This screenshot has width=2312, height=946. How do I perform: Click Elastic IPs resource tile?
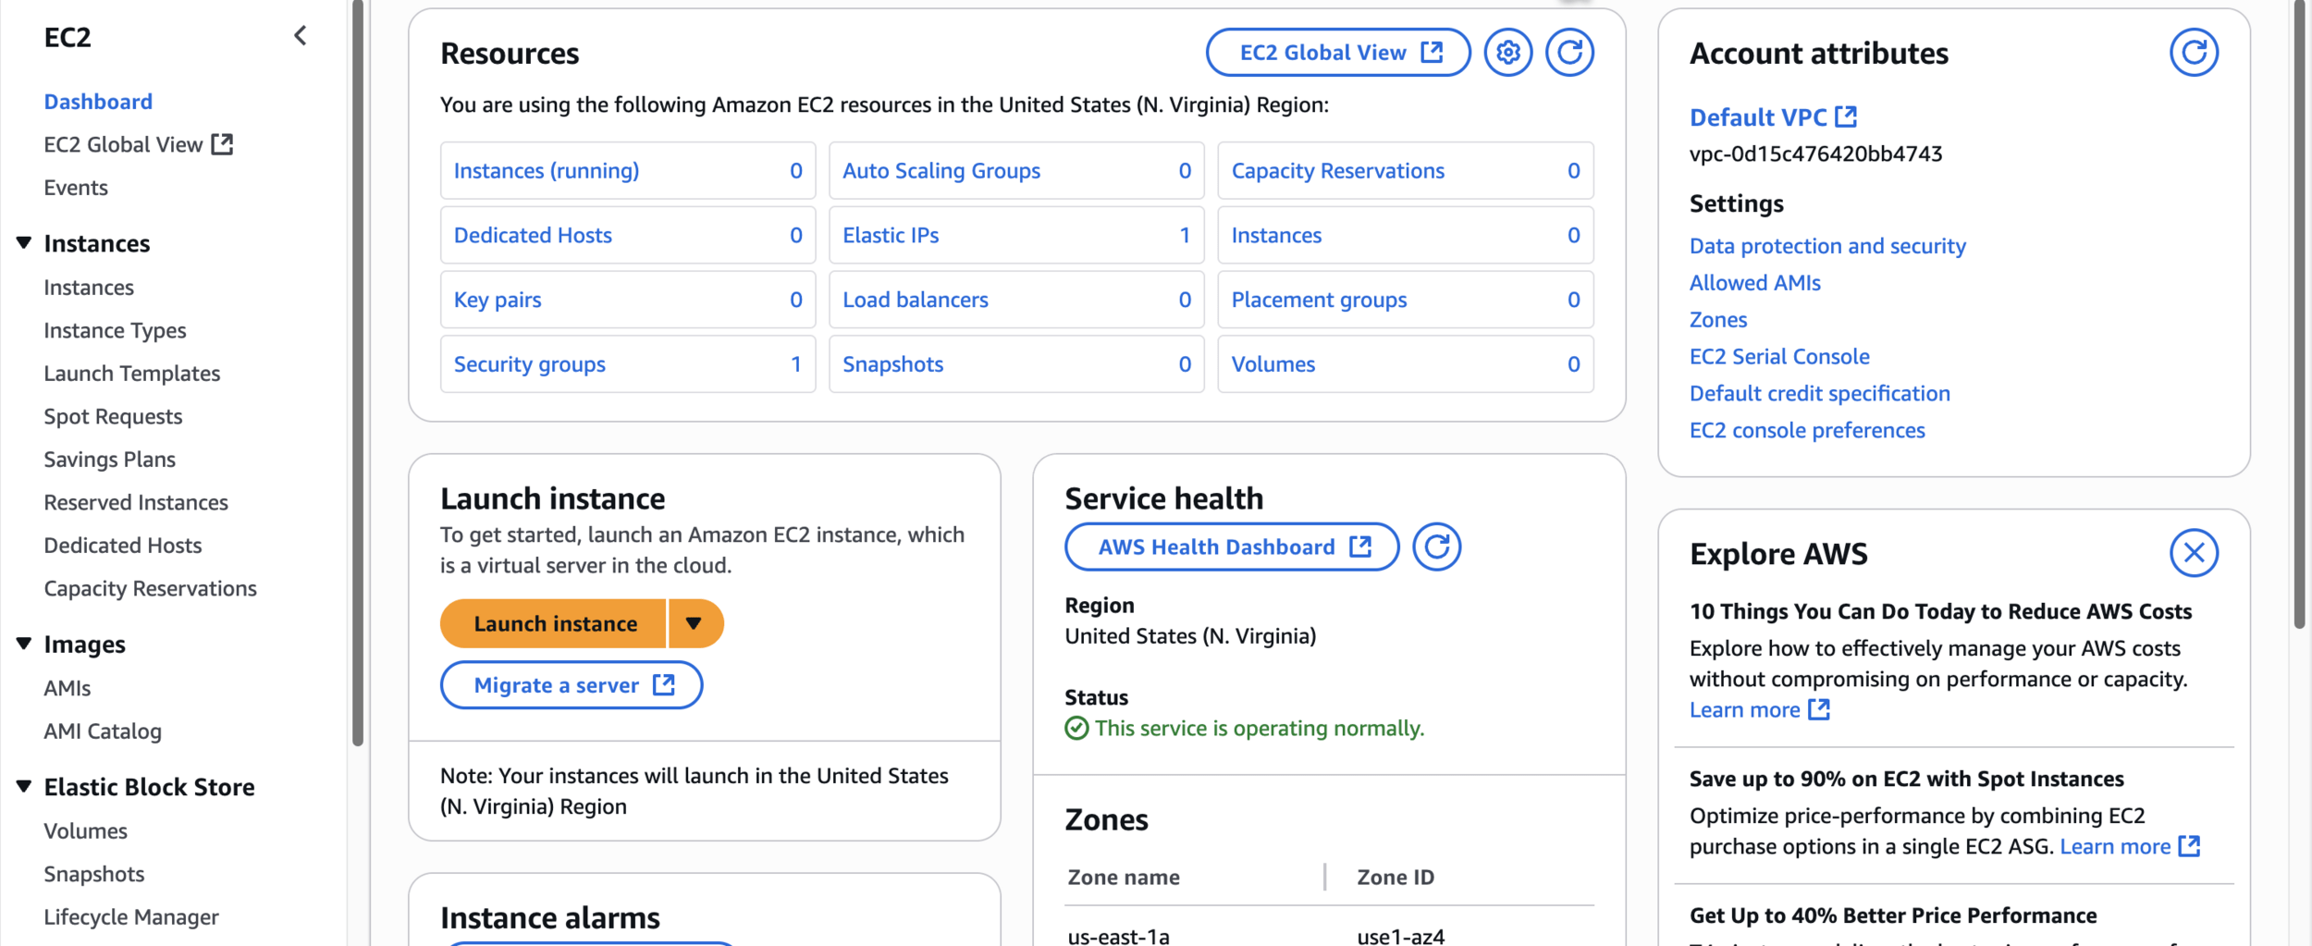click(1016, 235)
